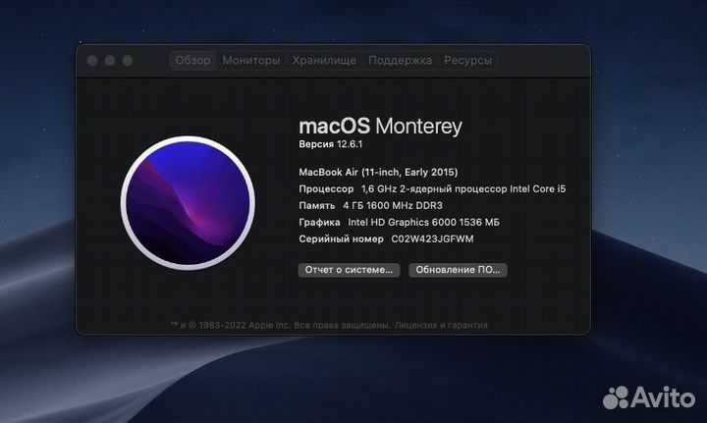Zoom the window with the third button

point(128,61)
